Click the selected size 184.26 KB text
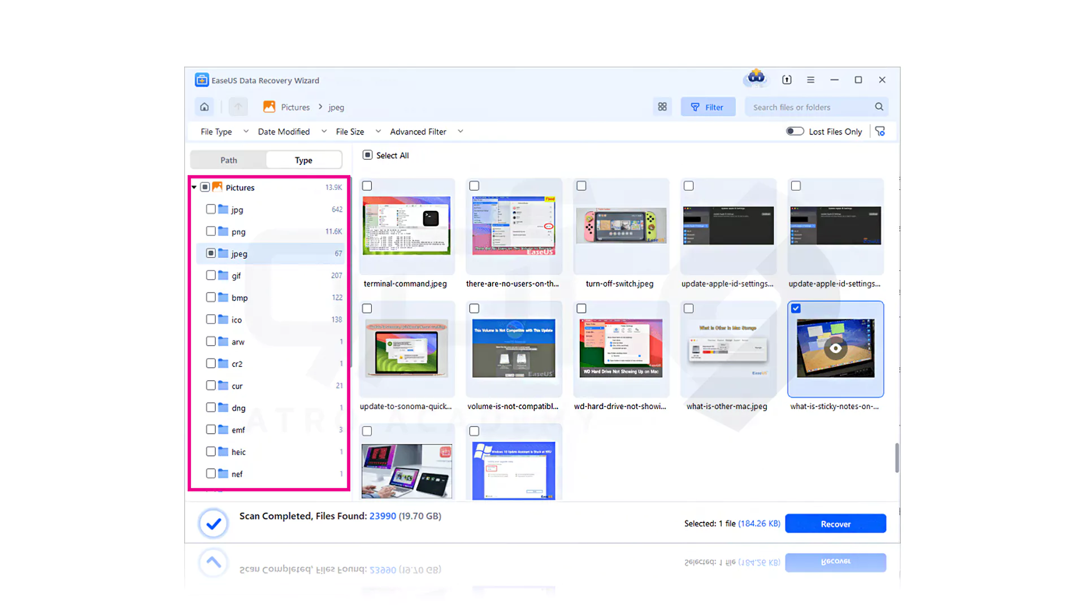 tap(759, 524)
